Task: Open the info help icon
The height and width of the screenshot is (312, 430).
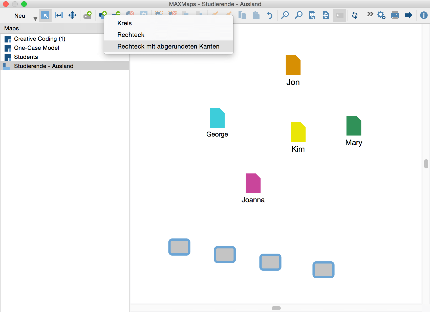Action: tap(424, 15)
